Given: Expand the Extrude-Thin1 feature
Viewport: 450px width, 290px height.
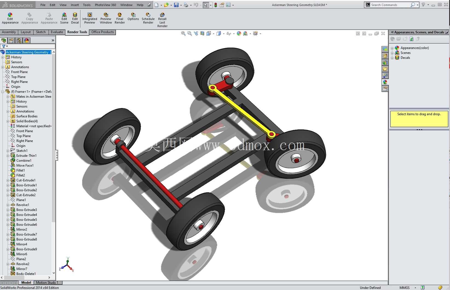Looking at the screenshot, I should (x=8, y=156).
